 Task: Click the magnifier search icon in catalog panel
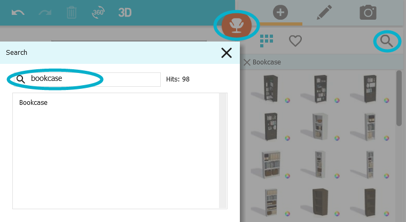tap(386, 41)
